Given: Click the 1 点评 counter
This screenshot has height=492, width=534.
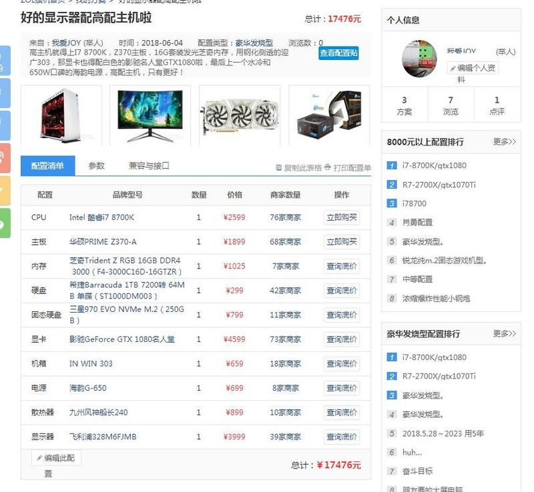Looking at the screenshot, I should [x=497, y=105].
